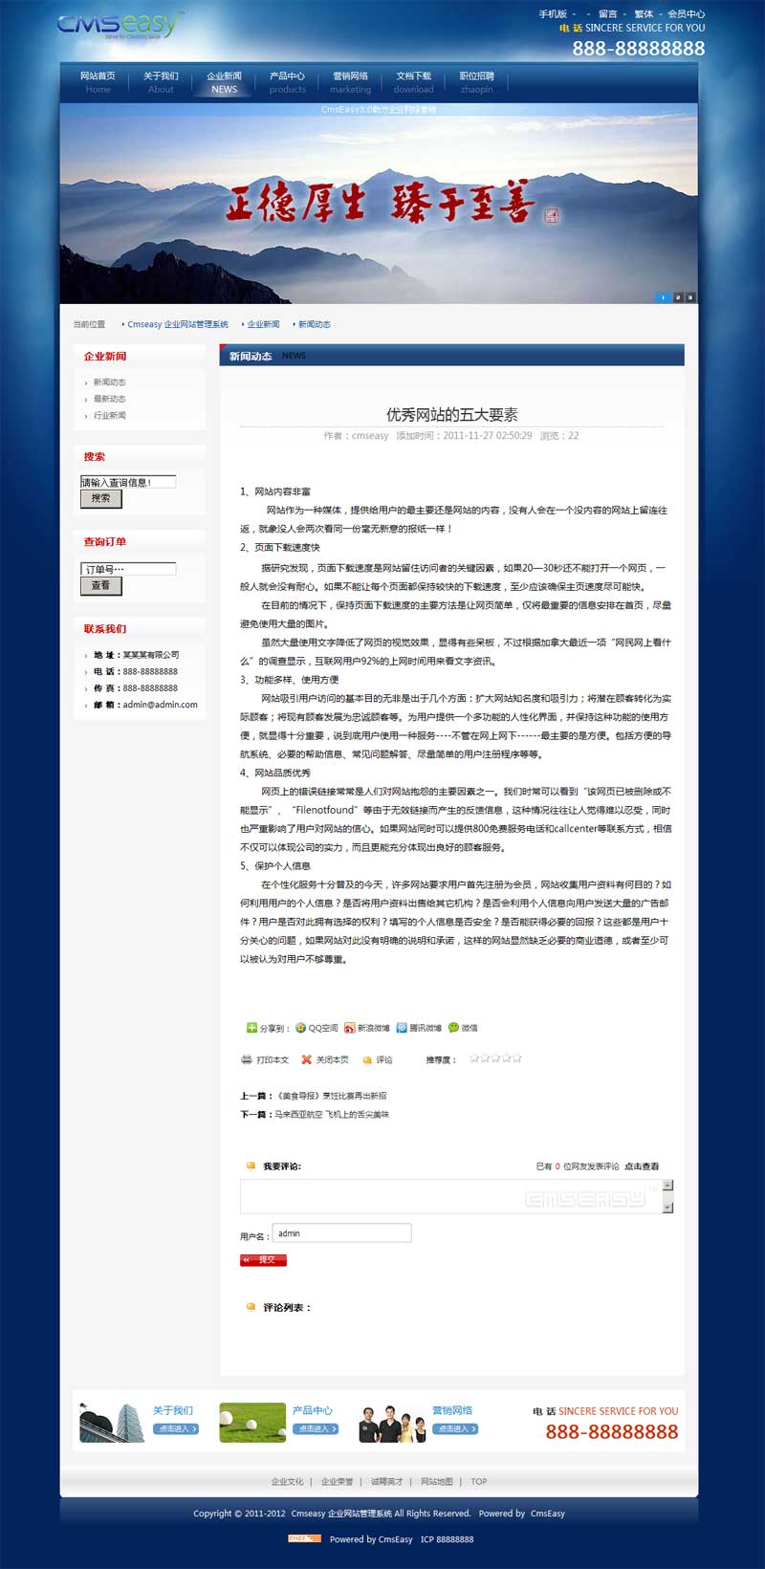Image resolution: width=765 pixels, height=1569 pixels.
Task: Click the 评论 comment bubble icon
Action: 367,1059
